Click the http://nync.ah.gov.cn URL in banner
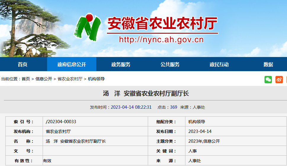The width and height of the screenshot is (287, 166). click(161, 40)
